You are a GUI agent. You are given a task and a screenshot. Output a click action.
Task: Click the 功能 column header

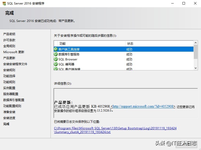click(x=91, y=44)
